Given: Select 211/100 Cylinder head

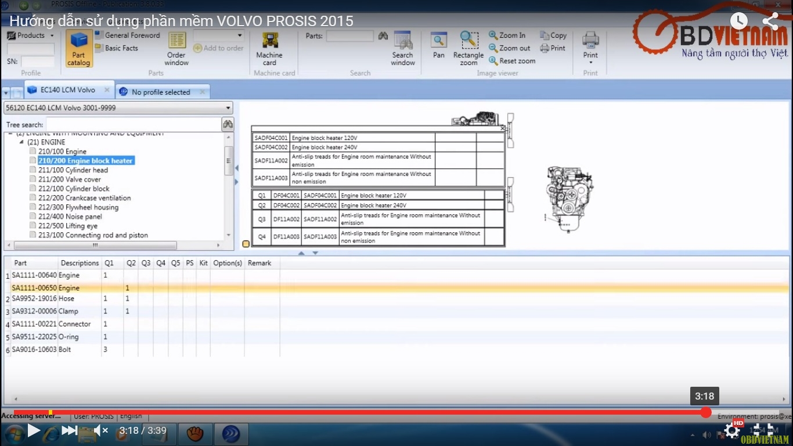Looking at the screenshot, I should pyautogui.click(x=73, y=170).
